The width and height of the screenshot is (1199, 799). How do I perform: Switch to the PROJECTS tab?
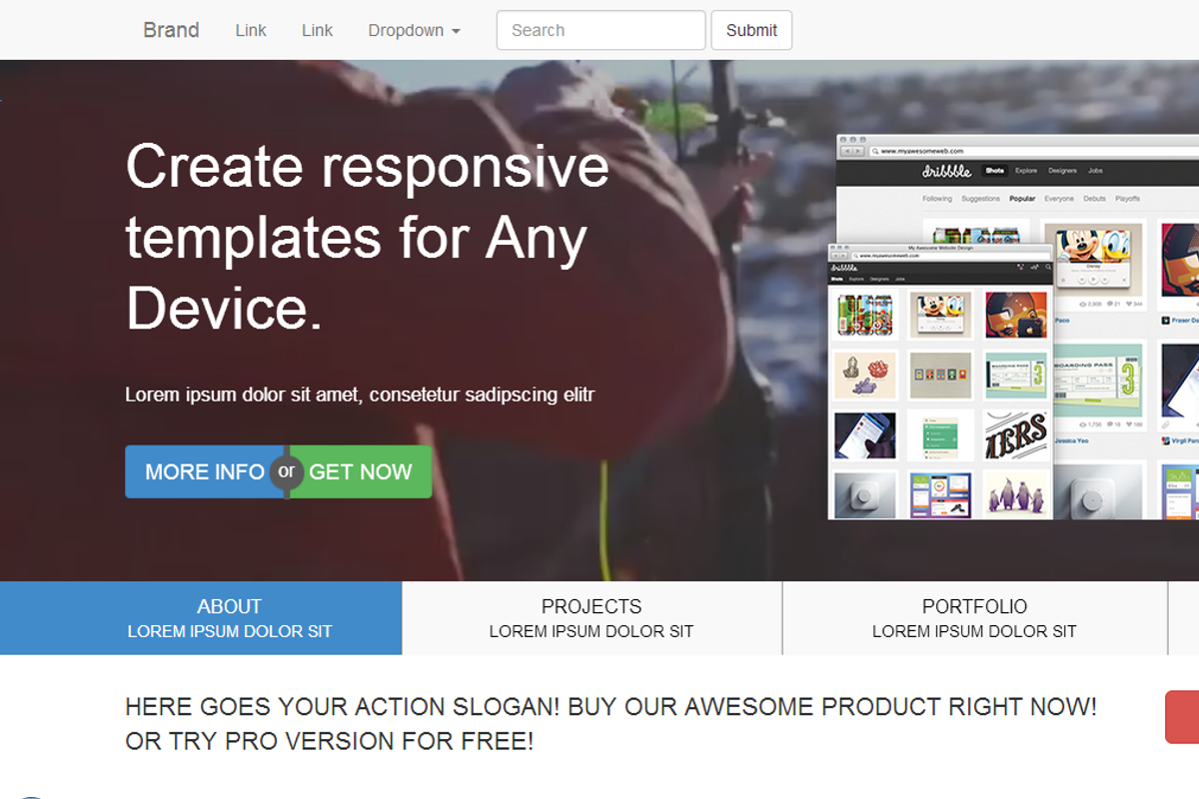point(592,618)
